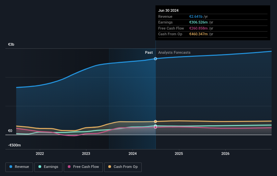The image size is (277, 176).
Task: Click the €460.347m cash from op value
Action: (199, 34)
